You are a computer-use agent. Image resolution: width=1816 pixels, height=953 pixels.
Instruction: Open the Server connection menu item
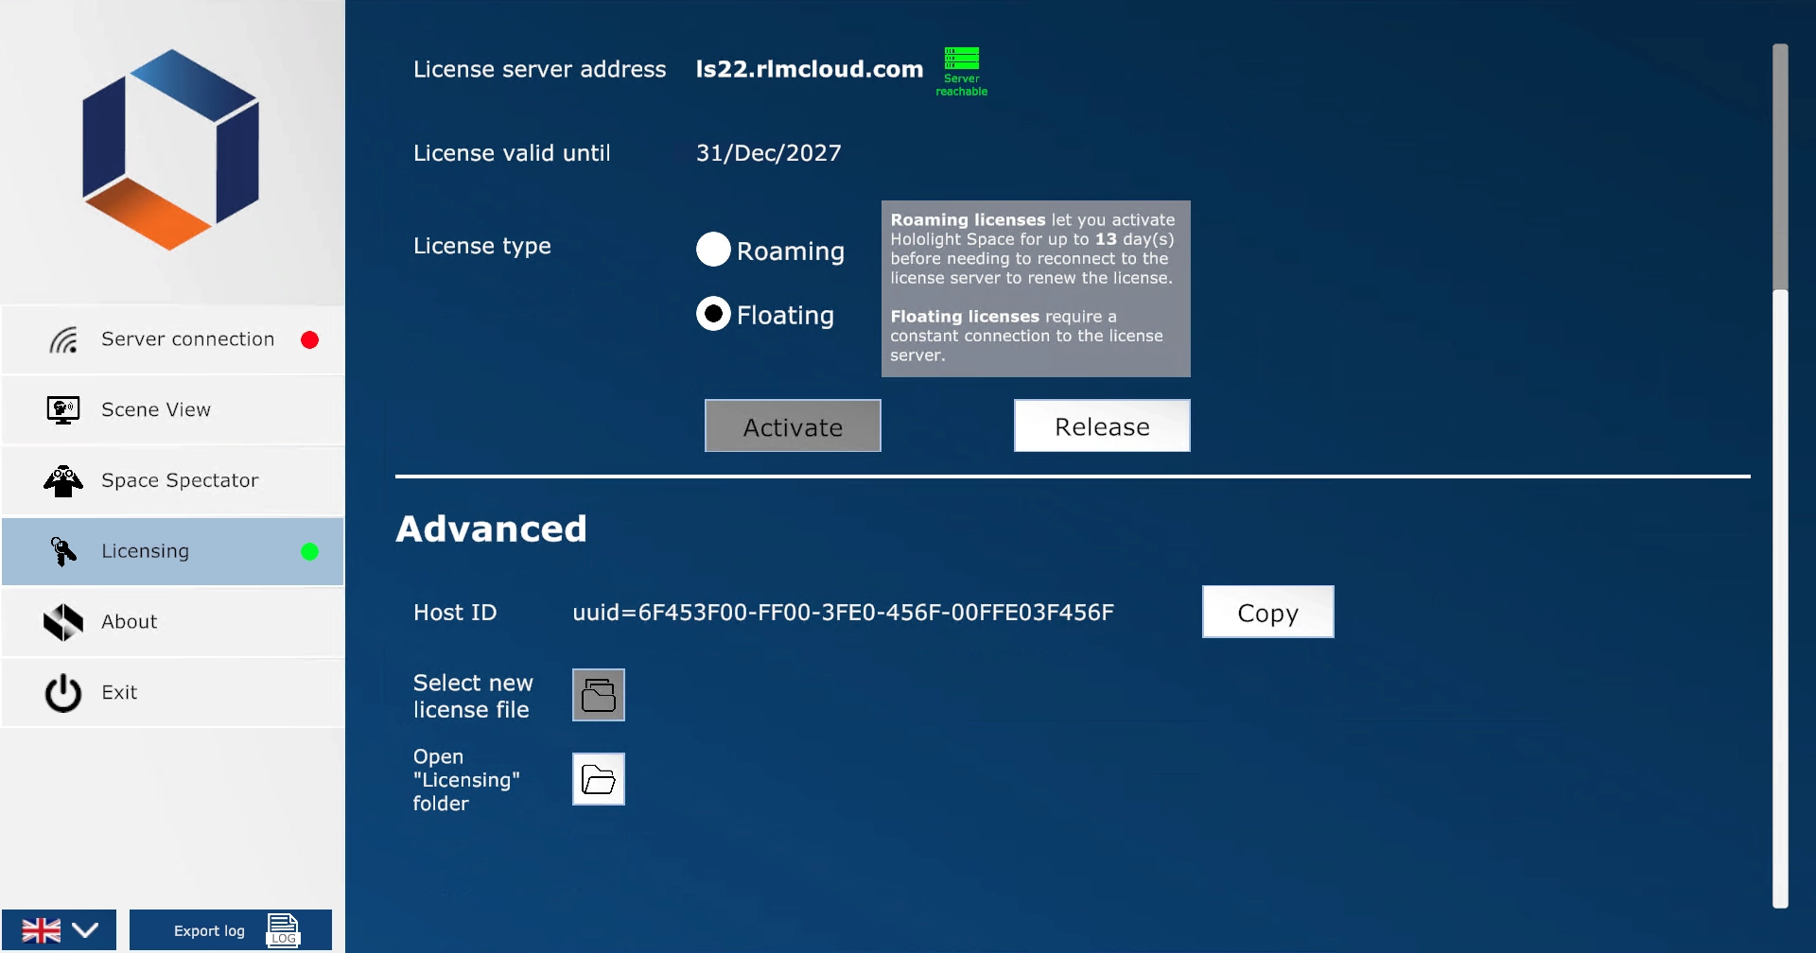pos(173,339)
